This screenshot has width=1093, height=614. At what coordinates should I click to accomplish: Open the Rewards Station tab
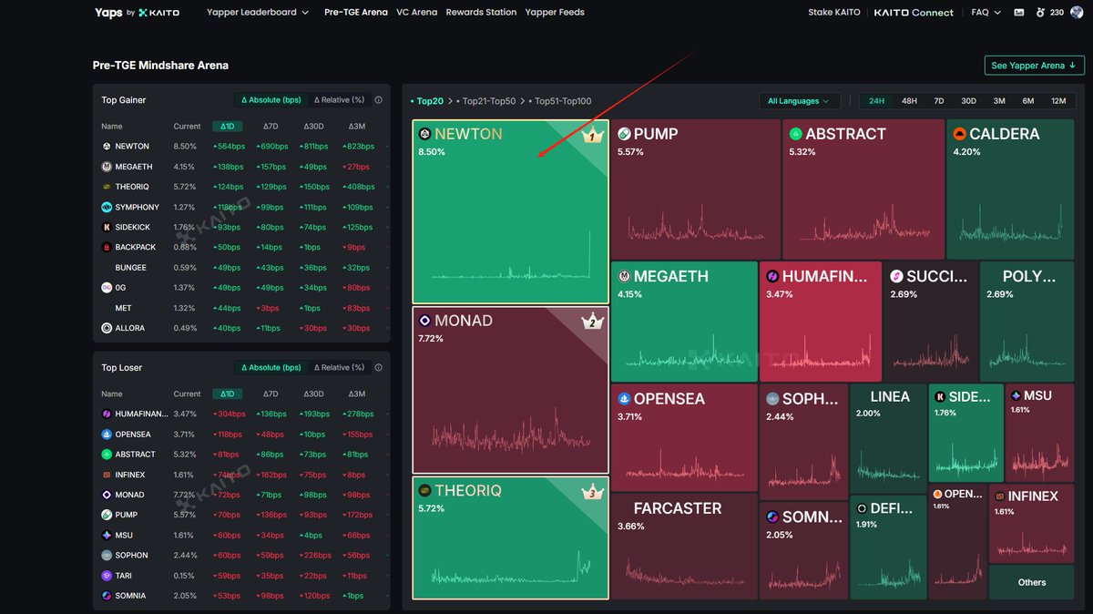pyautogui.click(x=481, y=13)
